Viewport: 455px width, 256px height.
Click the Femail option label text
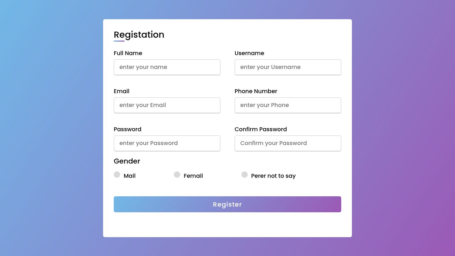193,176
